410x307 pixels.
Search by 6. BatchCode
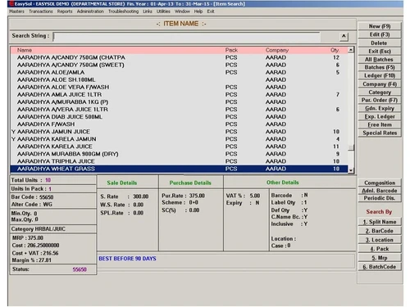[380, 267]
